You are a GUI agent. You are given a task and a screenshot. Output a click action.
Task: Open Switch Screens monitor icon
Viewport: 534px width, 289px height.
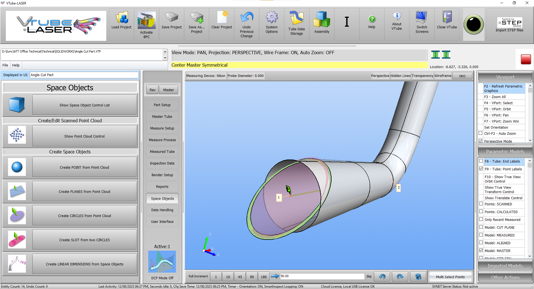(422, 18)
